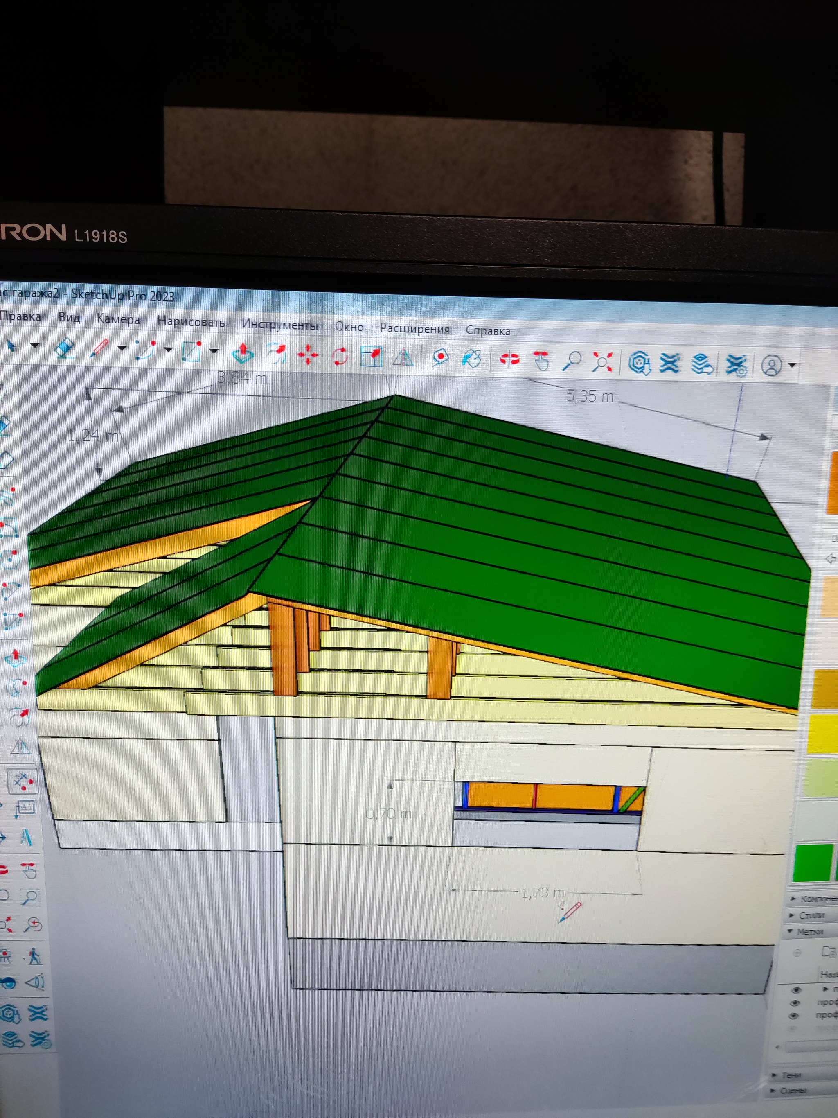Click Zoom Extents icon in top toolbar
This screenshot has width=838, height=1118.
tap(602, 362)
